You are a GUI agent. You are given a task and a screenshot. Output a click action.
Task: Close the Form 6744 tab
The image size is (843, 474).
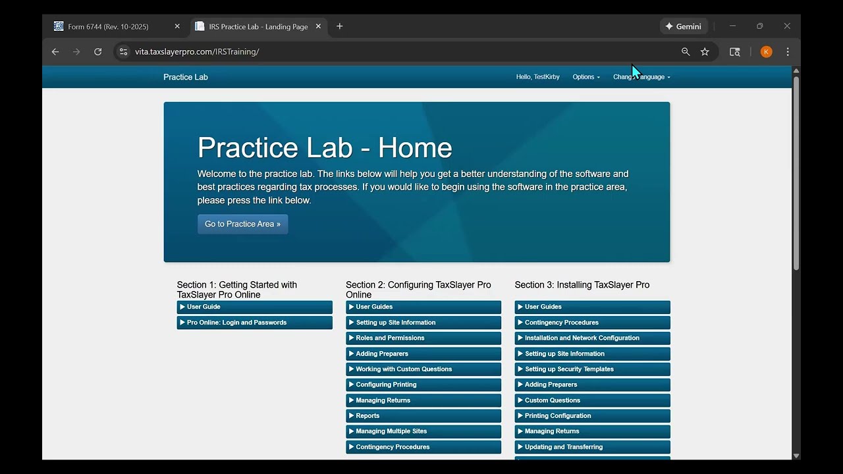pyautogui.click(x=177, y=26)
